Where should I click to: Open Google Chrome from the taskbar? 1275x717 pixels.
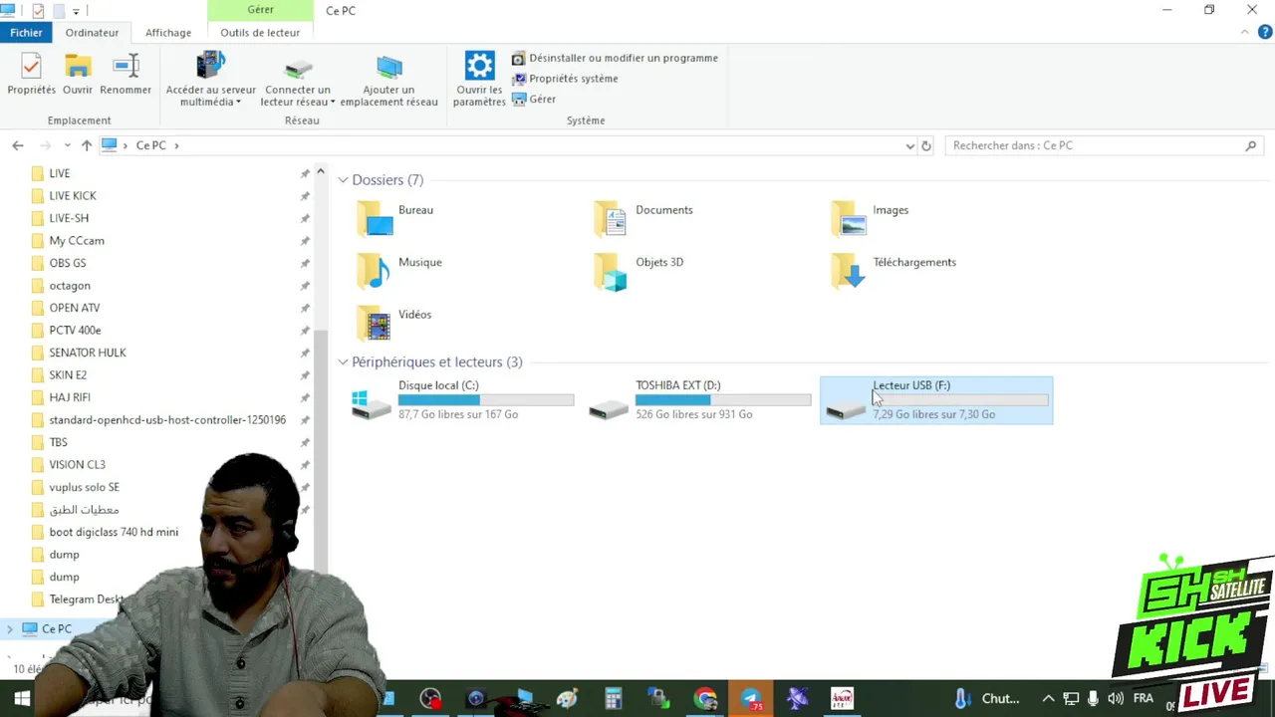705,699
